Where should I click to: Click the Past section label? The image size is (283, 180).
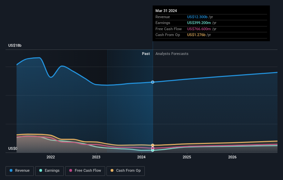pyautogui.click(x=146, y=54)
